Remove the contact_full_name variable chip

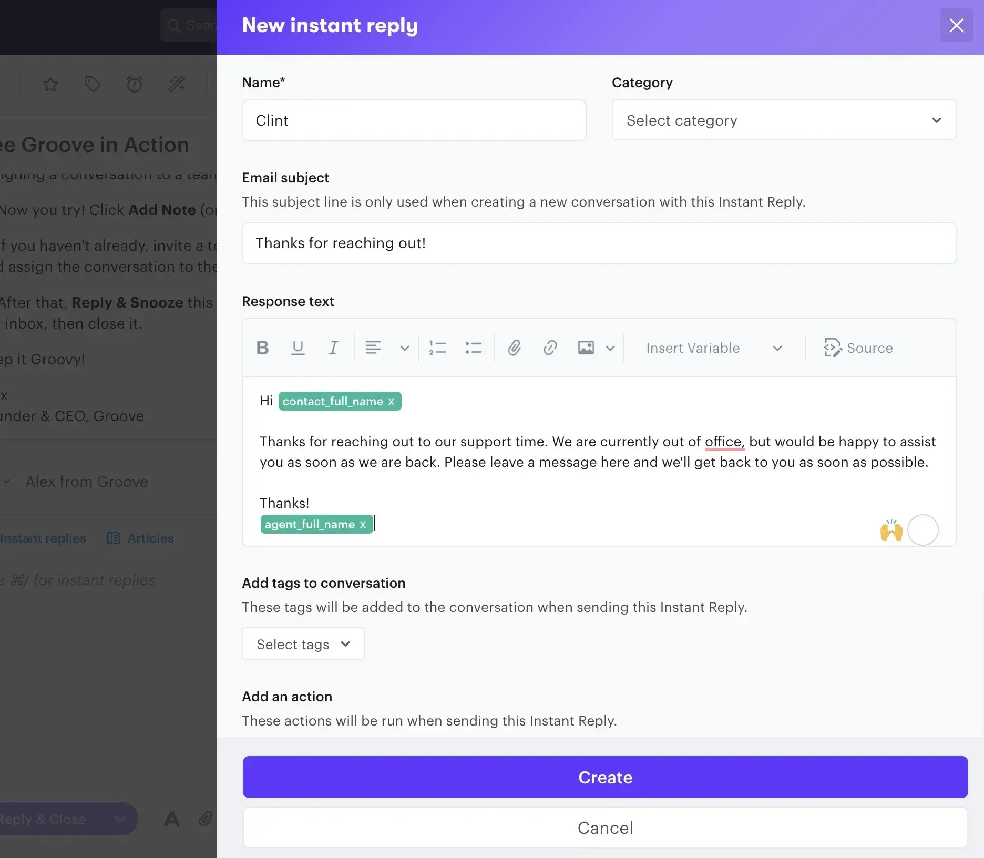tap(391, 401)
